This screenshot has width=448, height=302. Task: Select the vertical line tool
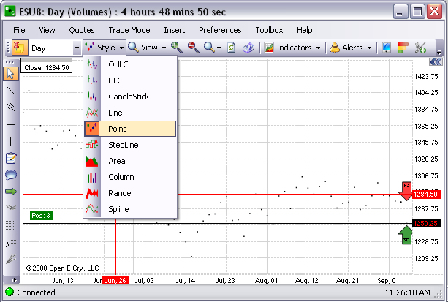point(10,141)
